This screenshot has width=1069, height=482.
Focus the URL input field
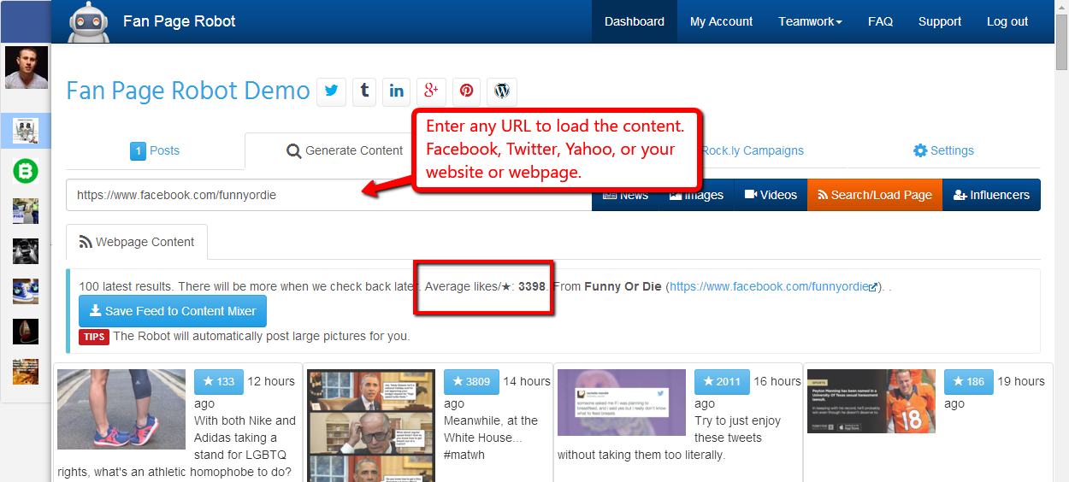(x=328, y=195)
